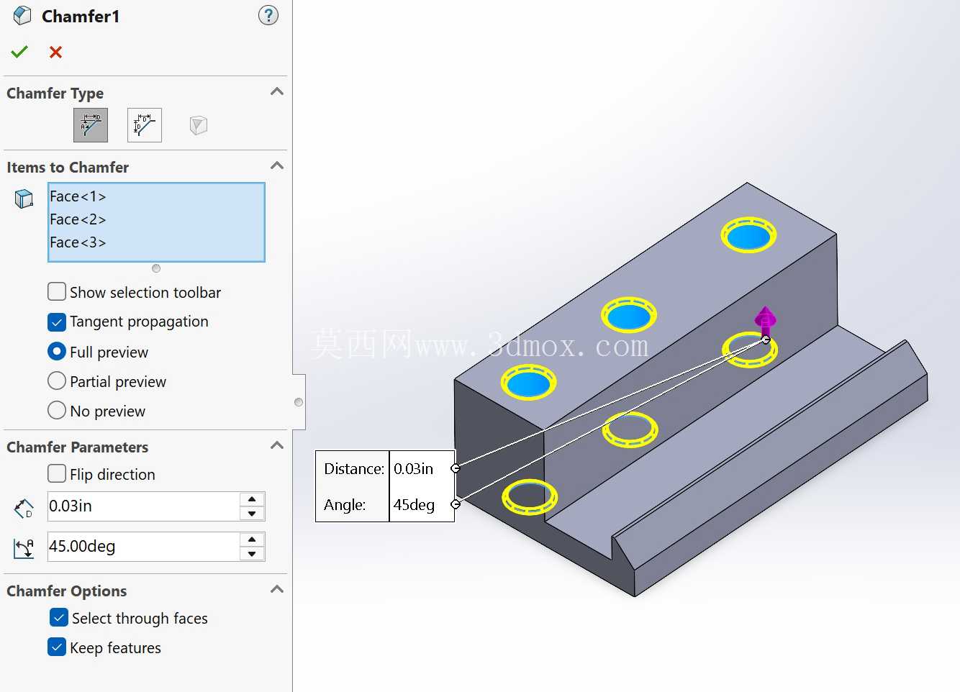This screenshot has width=960, height=692.
Task: Click the 45.00deg angle input field
Action: click(x=143, y=547)
